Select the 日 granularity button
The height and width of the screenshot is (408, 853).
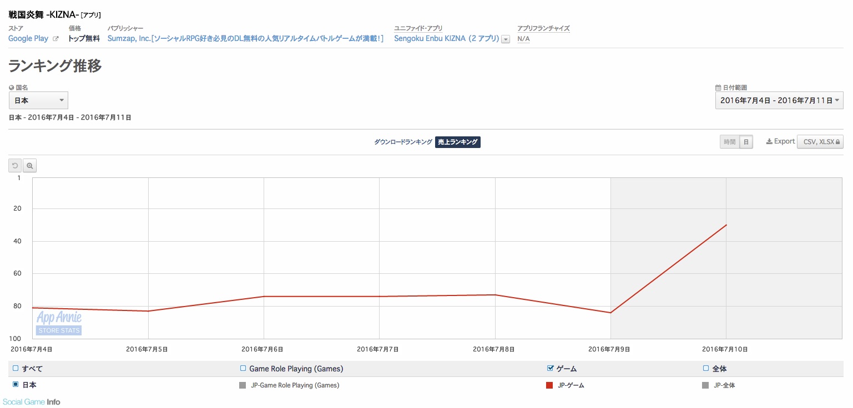click(x=746, y=142)
